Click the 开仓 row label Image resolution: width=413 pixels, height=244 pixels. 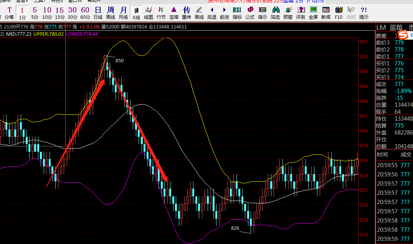pyautogui.click(x=381, y=139)
